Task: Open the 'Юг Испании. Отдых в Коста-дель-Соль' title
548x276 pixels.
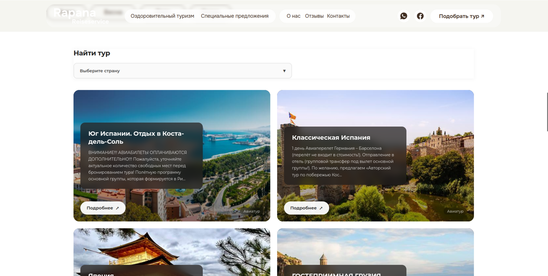Action: coord(136,138)
